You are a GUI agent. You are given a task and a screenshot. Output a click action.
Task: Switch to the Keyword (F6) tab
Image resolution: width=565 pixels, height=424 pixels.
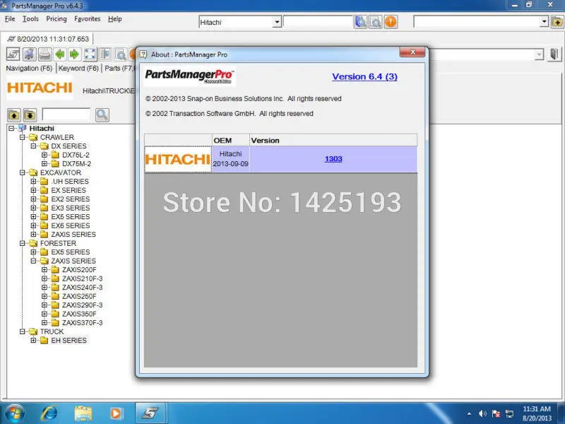78,68
